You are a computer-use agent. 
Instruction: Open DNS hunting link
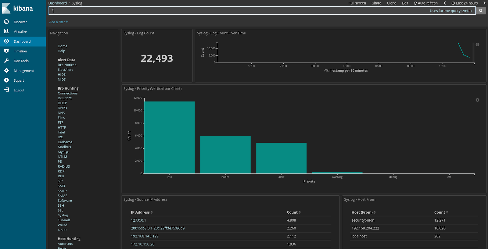[x=61, y=113]
